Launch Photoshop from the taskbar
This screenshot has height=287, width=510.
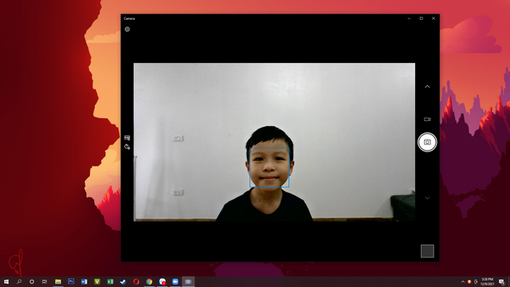[x=71, y=281]
